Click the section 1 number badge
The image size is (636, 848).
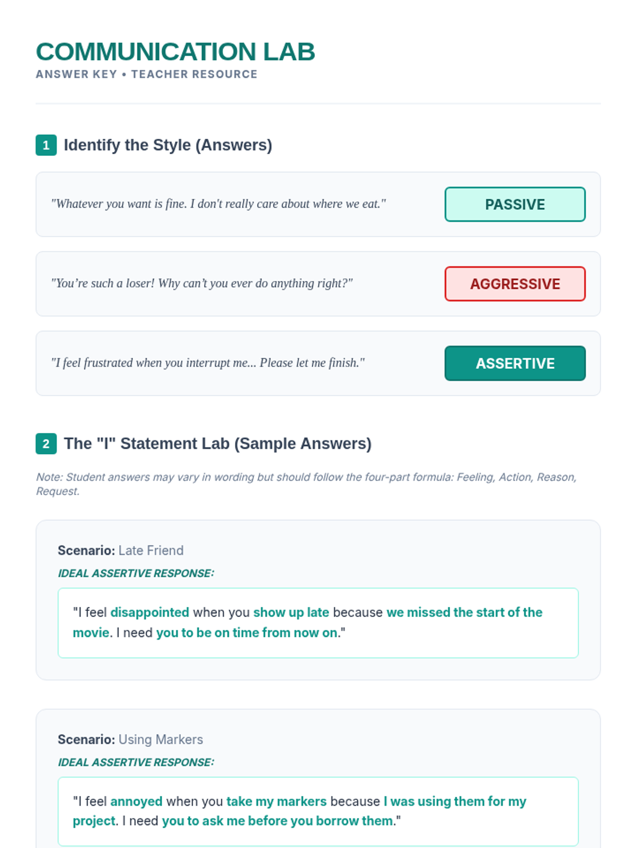tap(46, 145)
